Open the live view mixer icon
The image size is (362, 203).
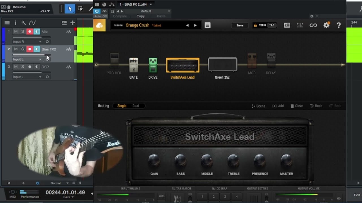pyautogui.click(x=300, y=25)
